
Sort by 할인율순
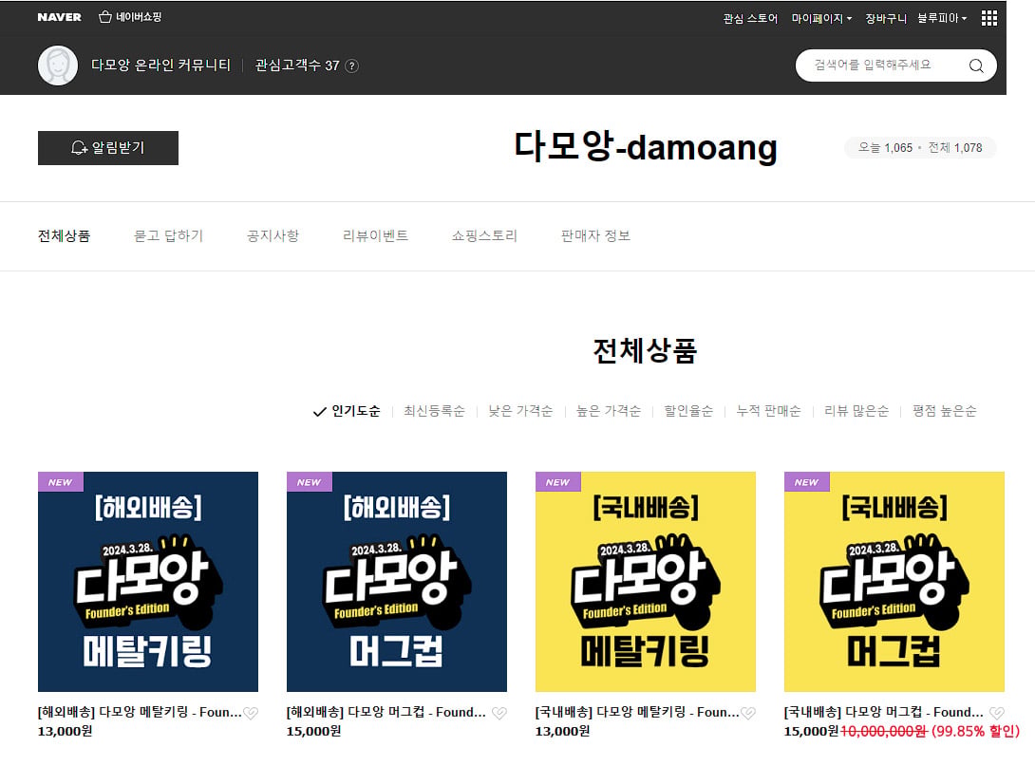[x=688, y=411]
